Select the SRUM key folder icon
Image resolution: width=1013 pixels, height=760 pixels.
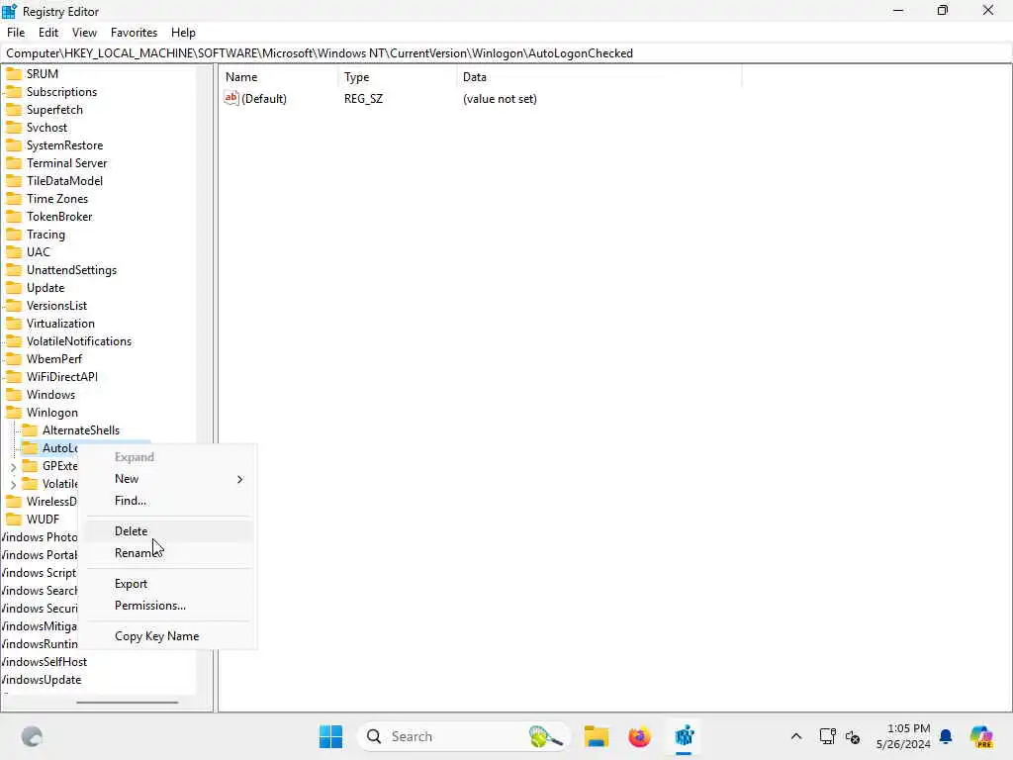point(14,73)
